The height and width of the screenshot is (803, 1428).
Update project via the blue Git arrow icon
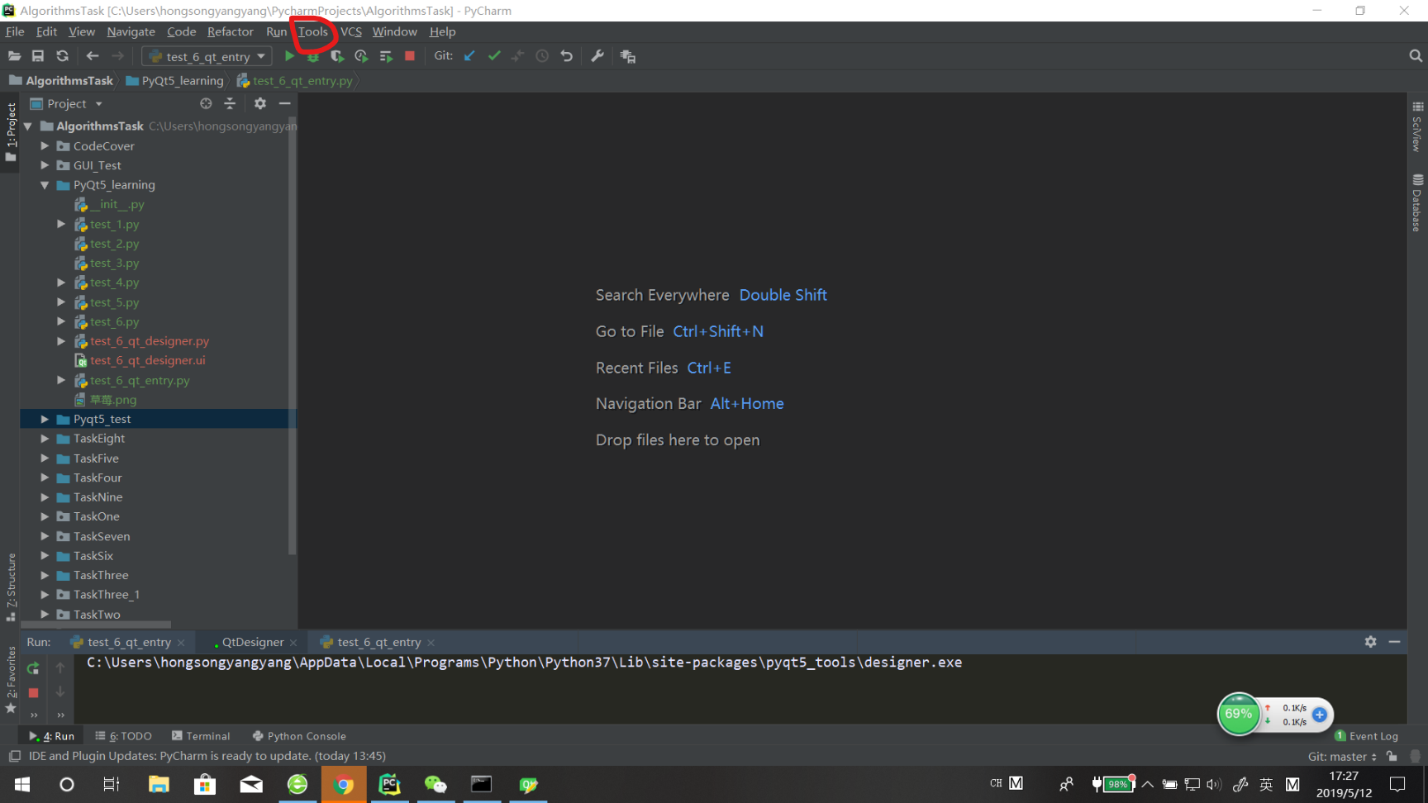469,55
